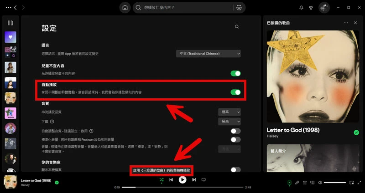
Task: Toggle the repeat button
Action: pyautogui.click(x=203, y=180)
